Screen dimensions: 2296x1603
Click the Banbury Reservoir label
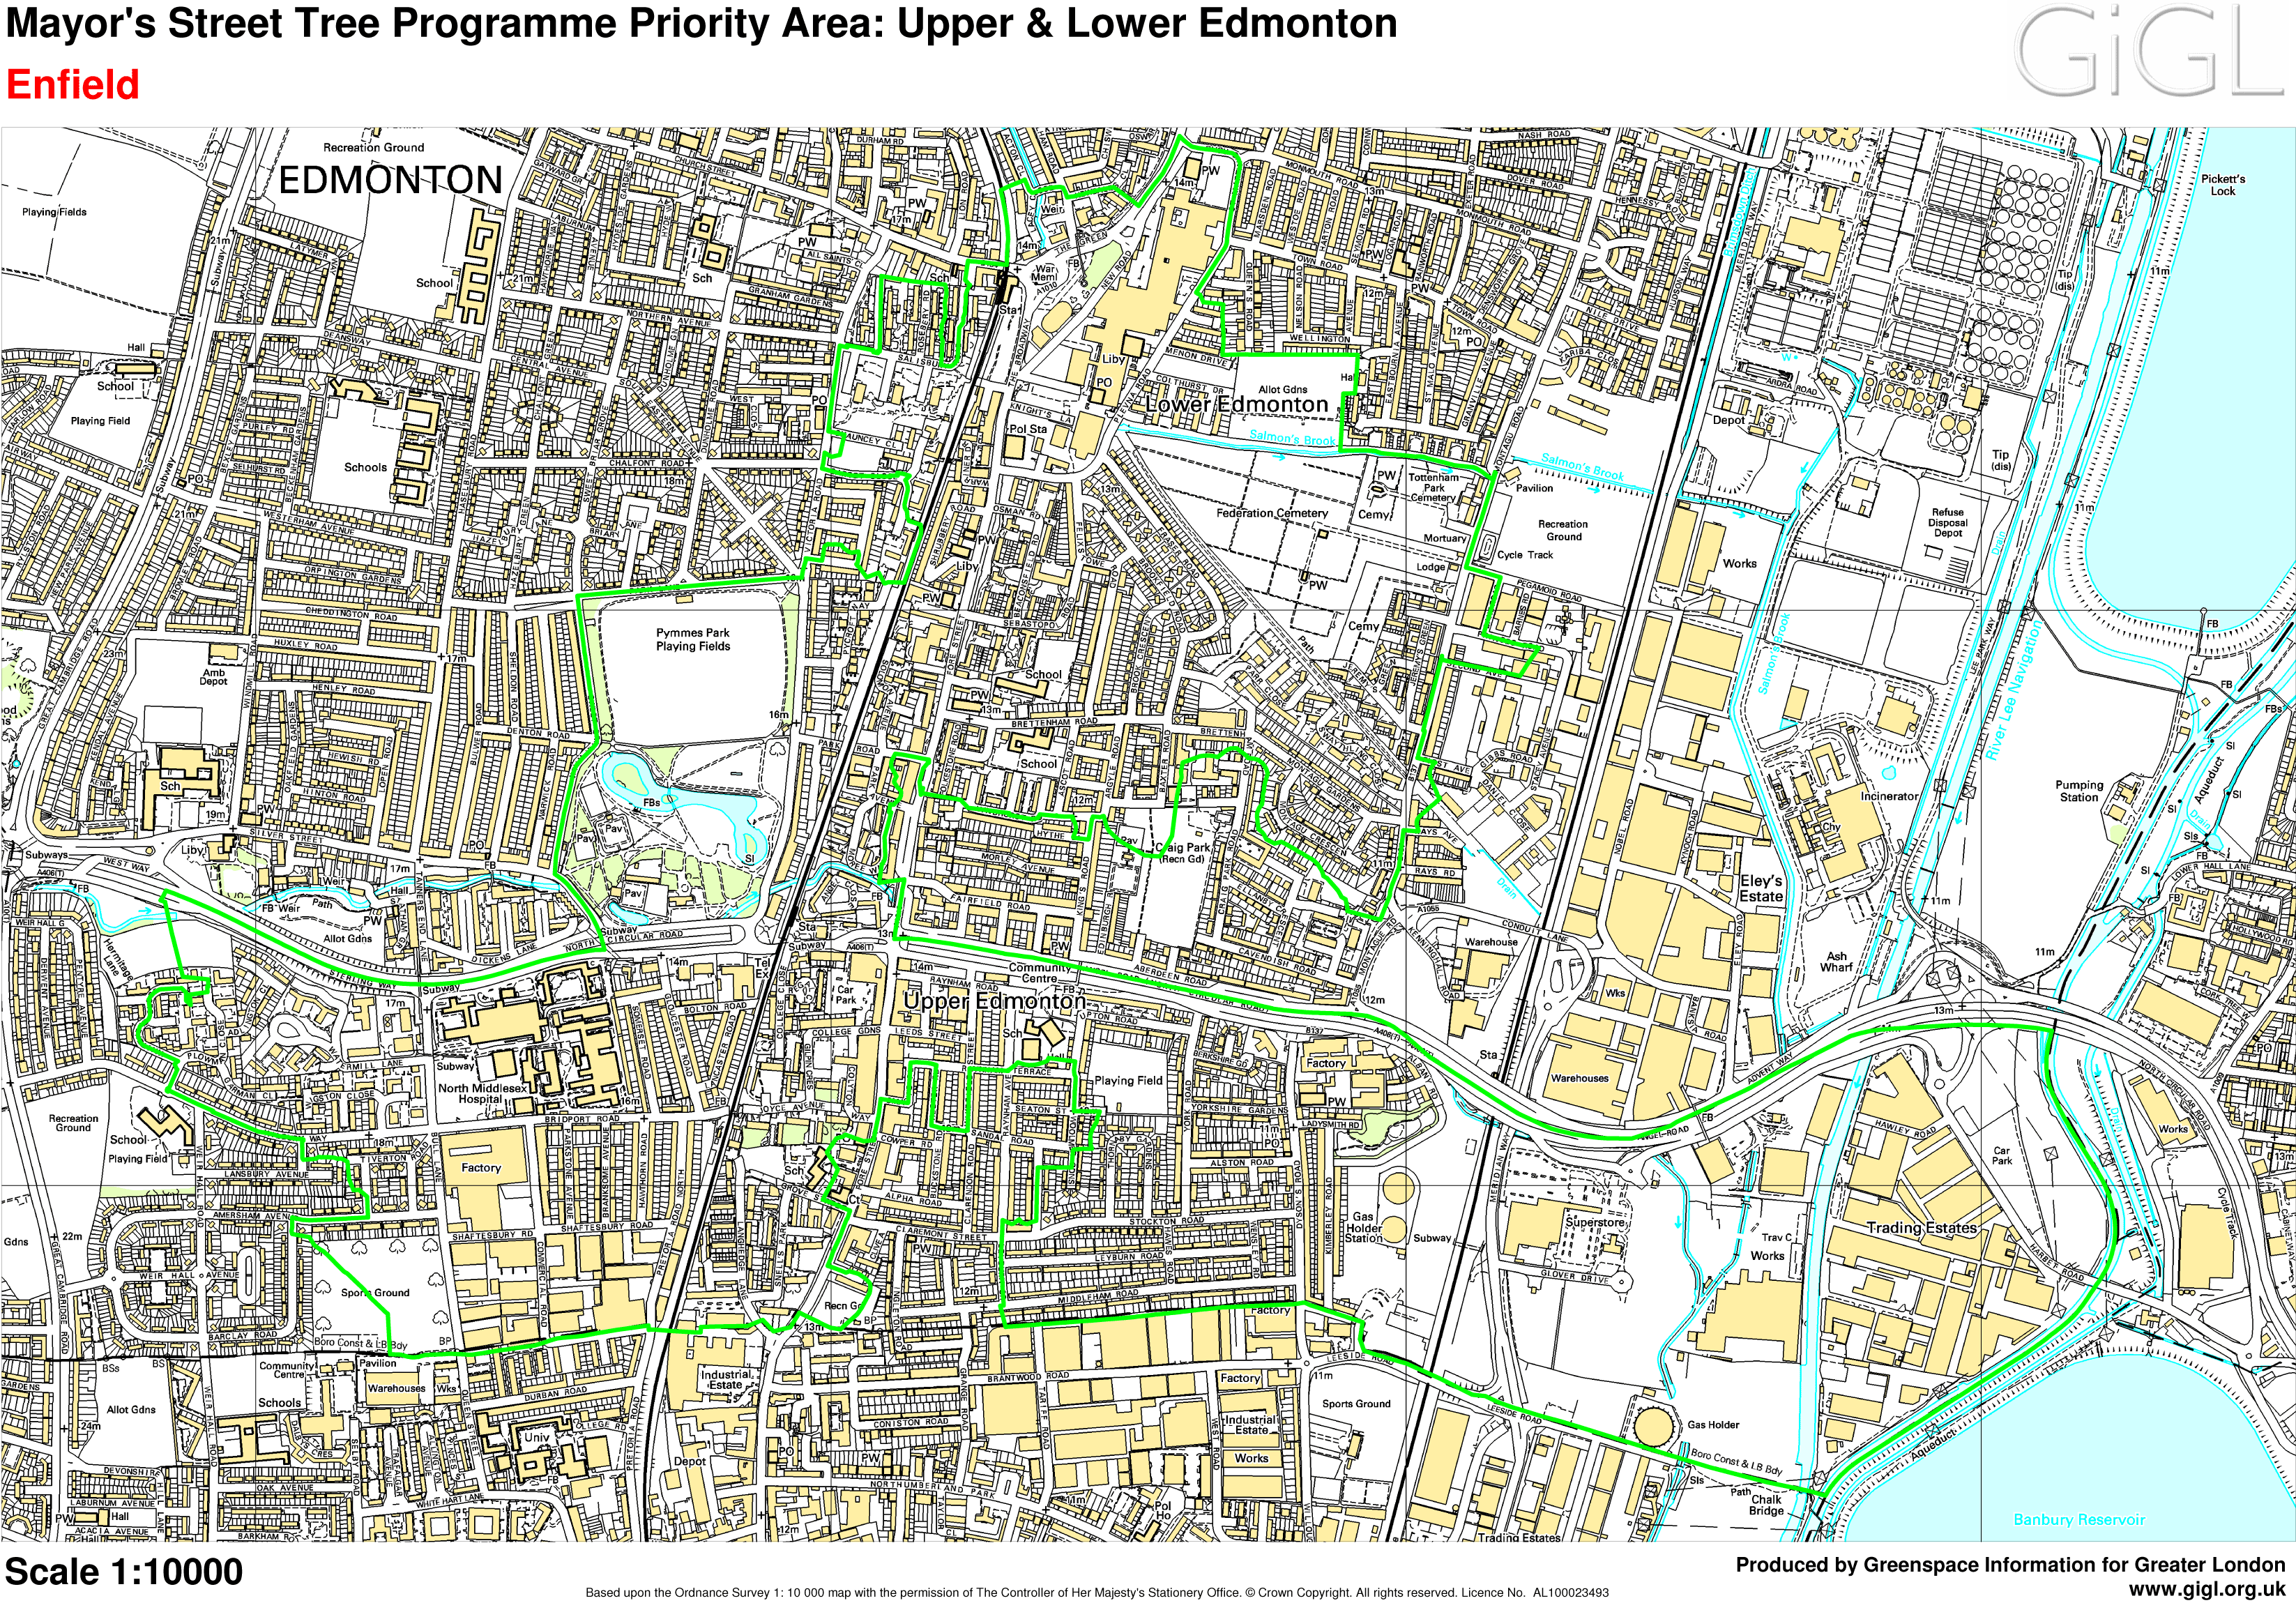(x=2079, y=1520)
